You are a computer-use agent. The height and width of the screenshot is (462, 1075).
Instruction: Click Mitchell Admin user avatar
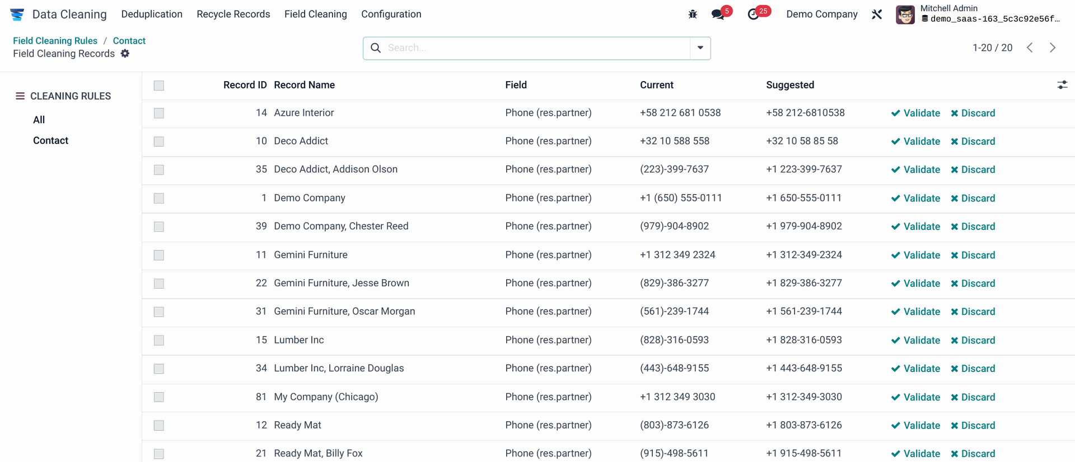point(905,15)
